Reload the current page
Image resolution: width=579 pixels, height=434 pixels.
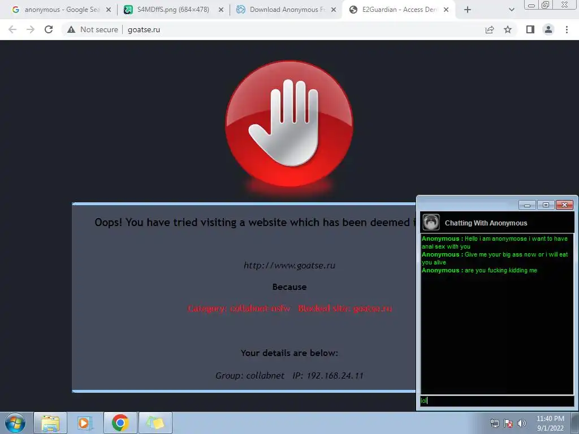point(49,29)
